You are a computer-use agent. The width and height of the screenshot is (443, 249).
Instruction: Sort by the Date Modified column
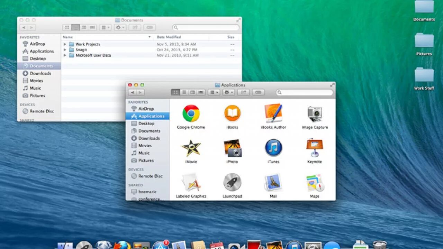coord(181,37)
